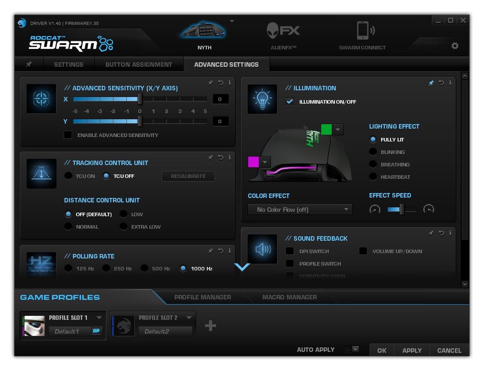Click the Roccat logo icon in title bar
This screenshot has height=375, width=487.
point(22,23)
